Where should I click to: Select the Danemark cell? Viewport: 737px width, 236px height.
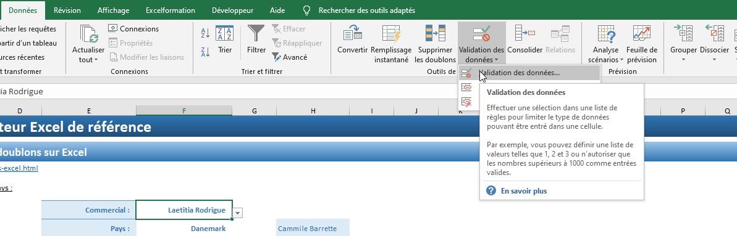click(183, 229)
